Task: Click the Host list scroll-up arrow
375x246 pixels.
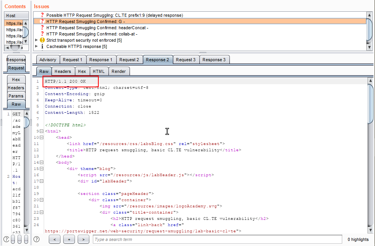Action: point(26,23)
